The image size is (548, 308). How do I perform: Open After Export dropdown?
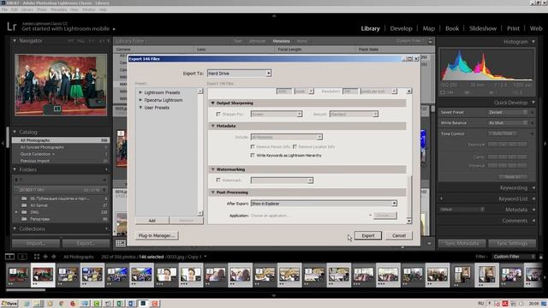point(324,204)
